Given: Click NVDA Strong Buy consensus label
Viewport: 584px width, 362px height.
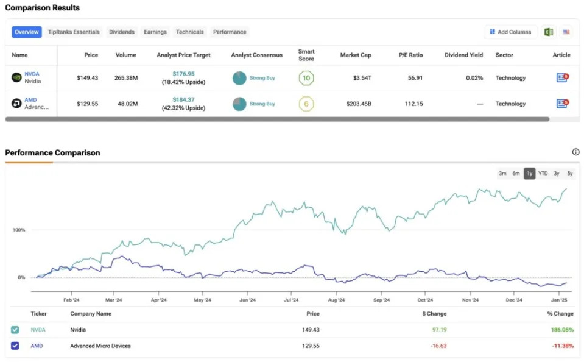Looking at the screenshot, I should (x=262, y=78).
